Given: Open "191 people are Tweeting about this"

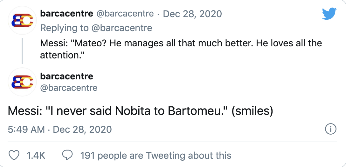Looking at the screenshot, I should point(156,155).
